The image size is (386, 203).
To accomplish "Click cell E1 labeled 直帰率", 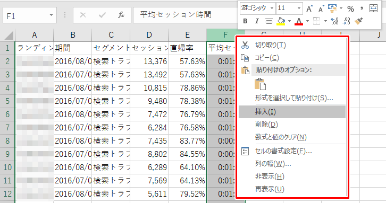I will [x=188, y=48].
